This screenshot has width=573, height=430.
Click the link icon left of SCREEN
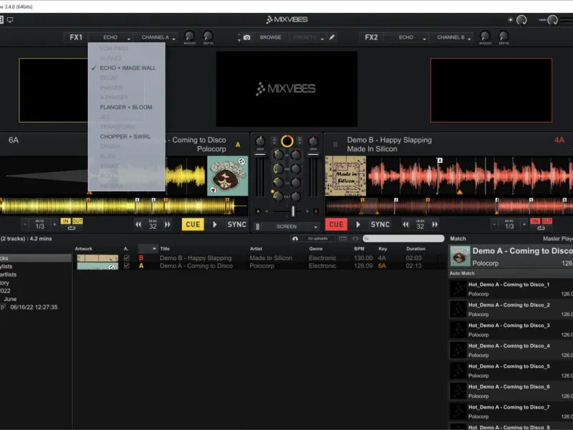point(258,226)
